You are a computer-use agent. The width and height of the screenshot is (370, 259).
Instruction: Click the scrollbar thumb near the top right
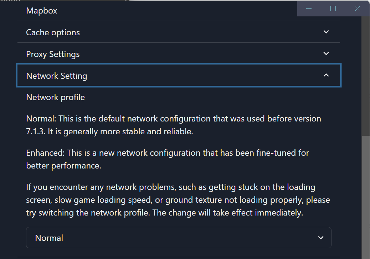tap(367, 71)
